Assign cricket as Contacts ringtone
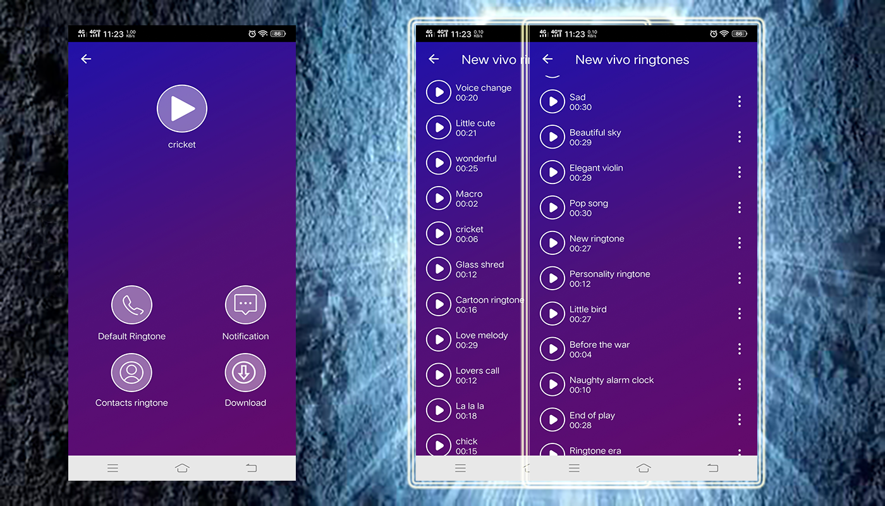Screen dimensions: 885x506 (131, 372)
